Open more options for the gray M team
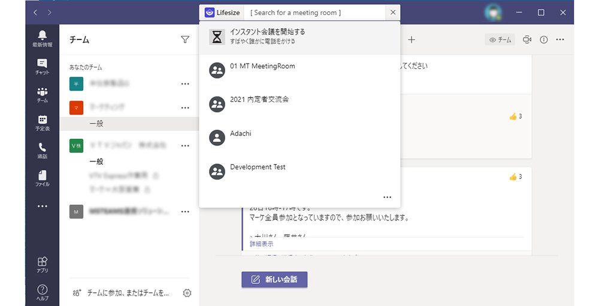Screen dimensions: 599x306 [x=185, y=211]
